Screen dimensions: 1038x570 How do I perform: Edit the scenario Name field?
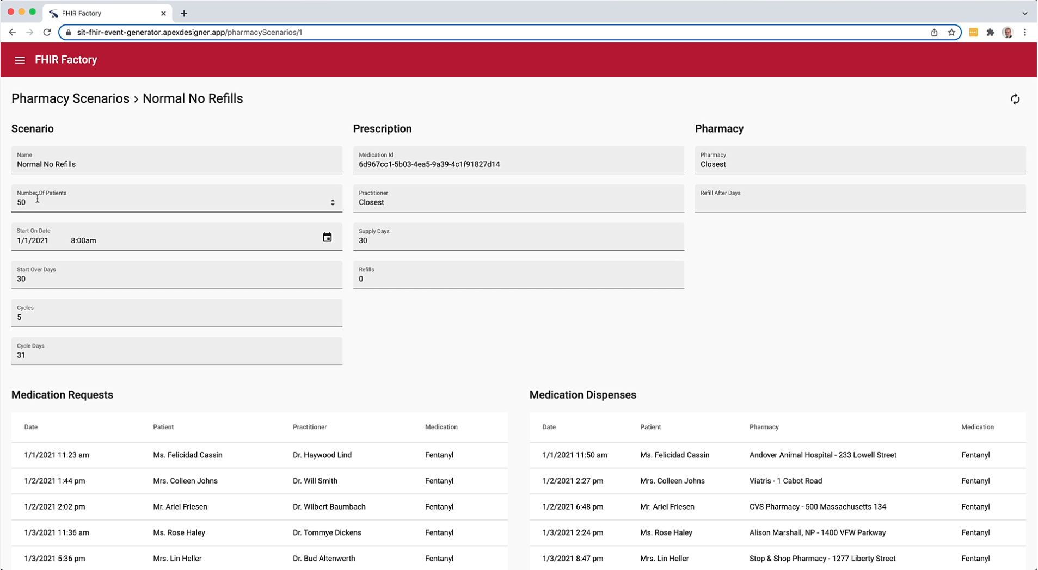coord(177,160)
